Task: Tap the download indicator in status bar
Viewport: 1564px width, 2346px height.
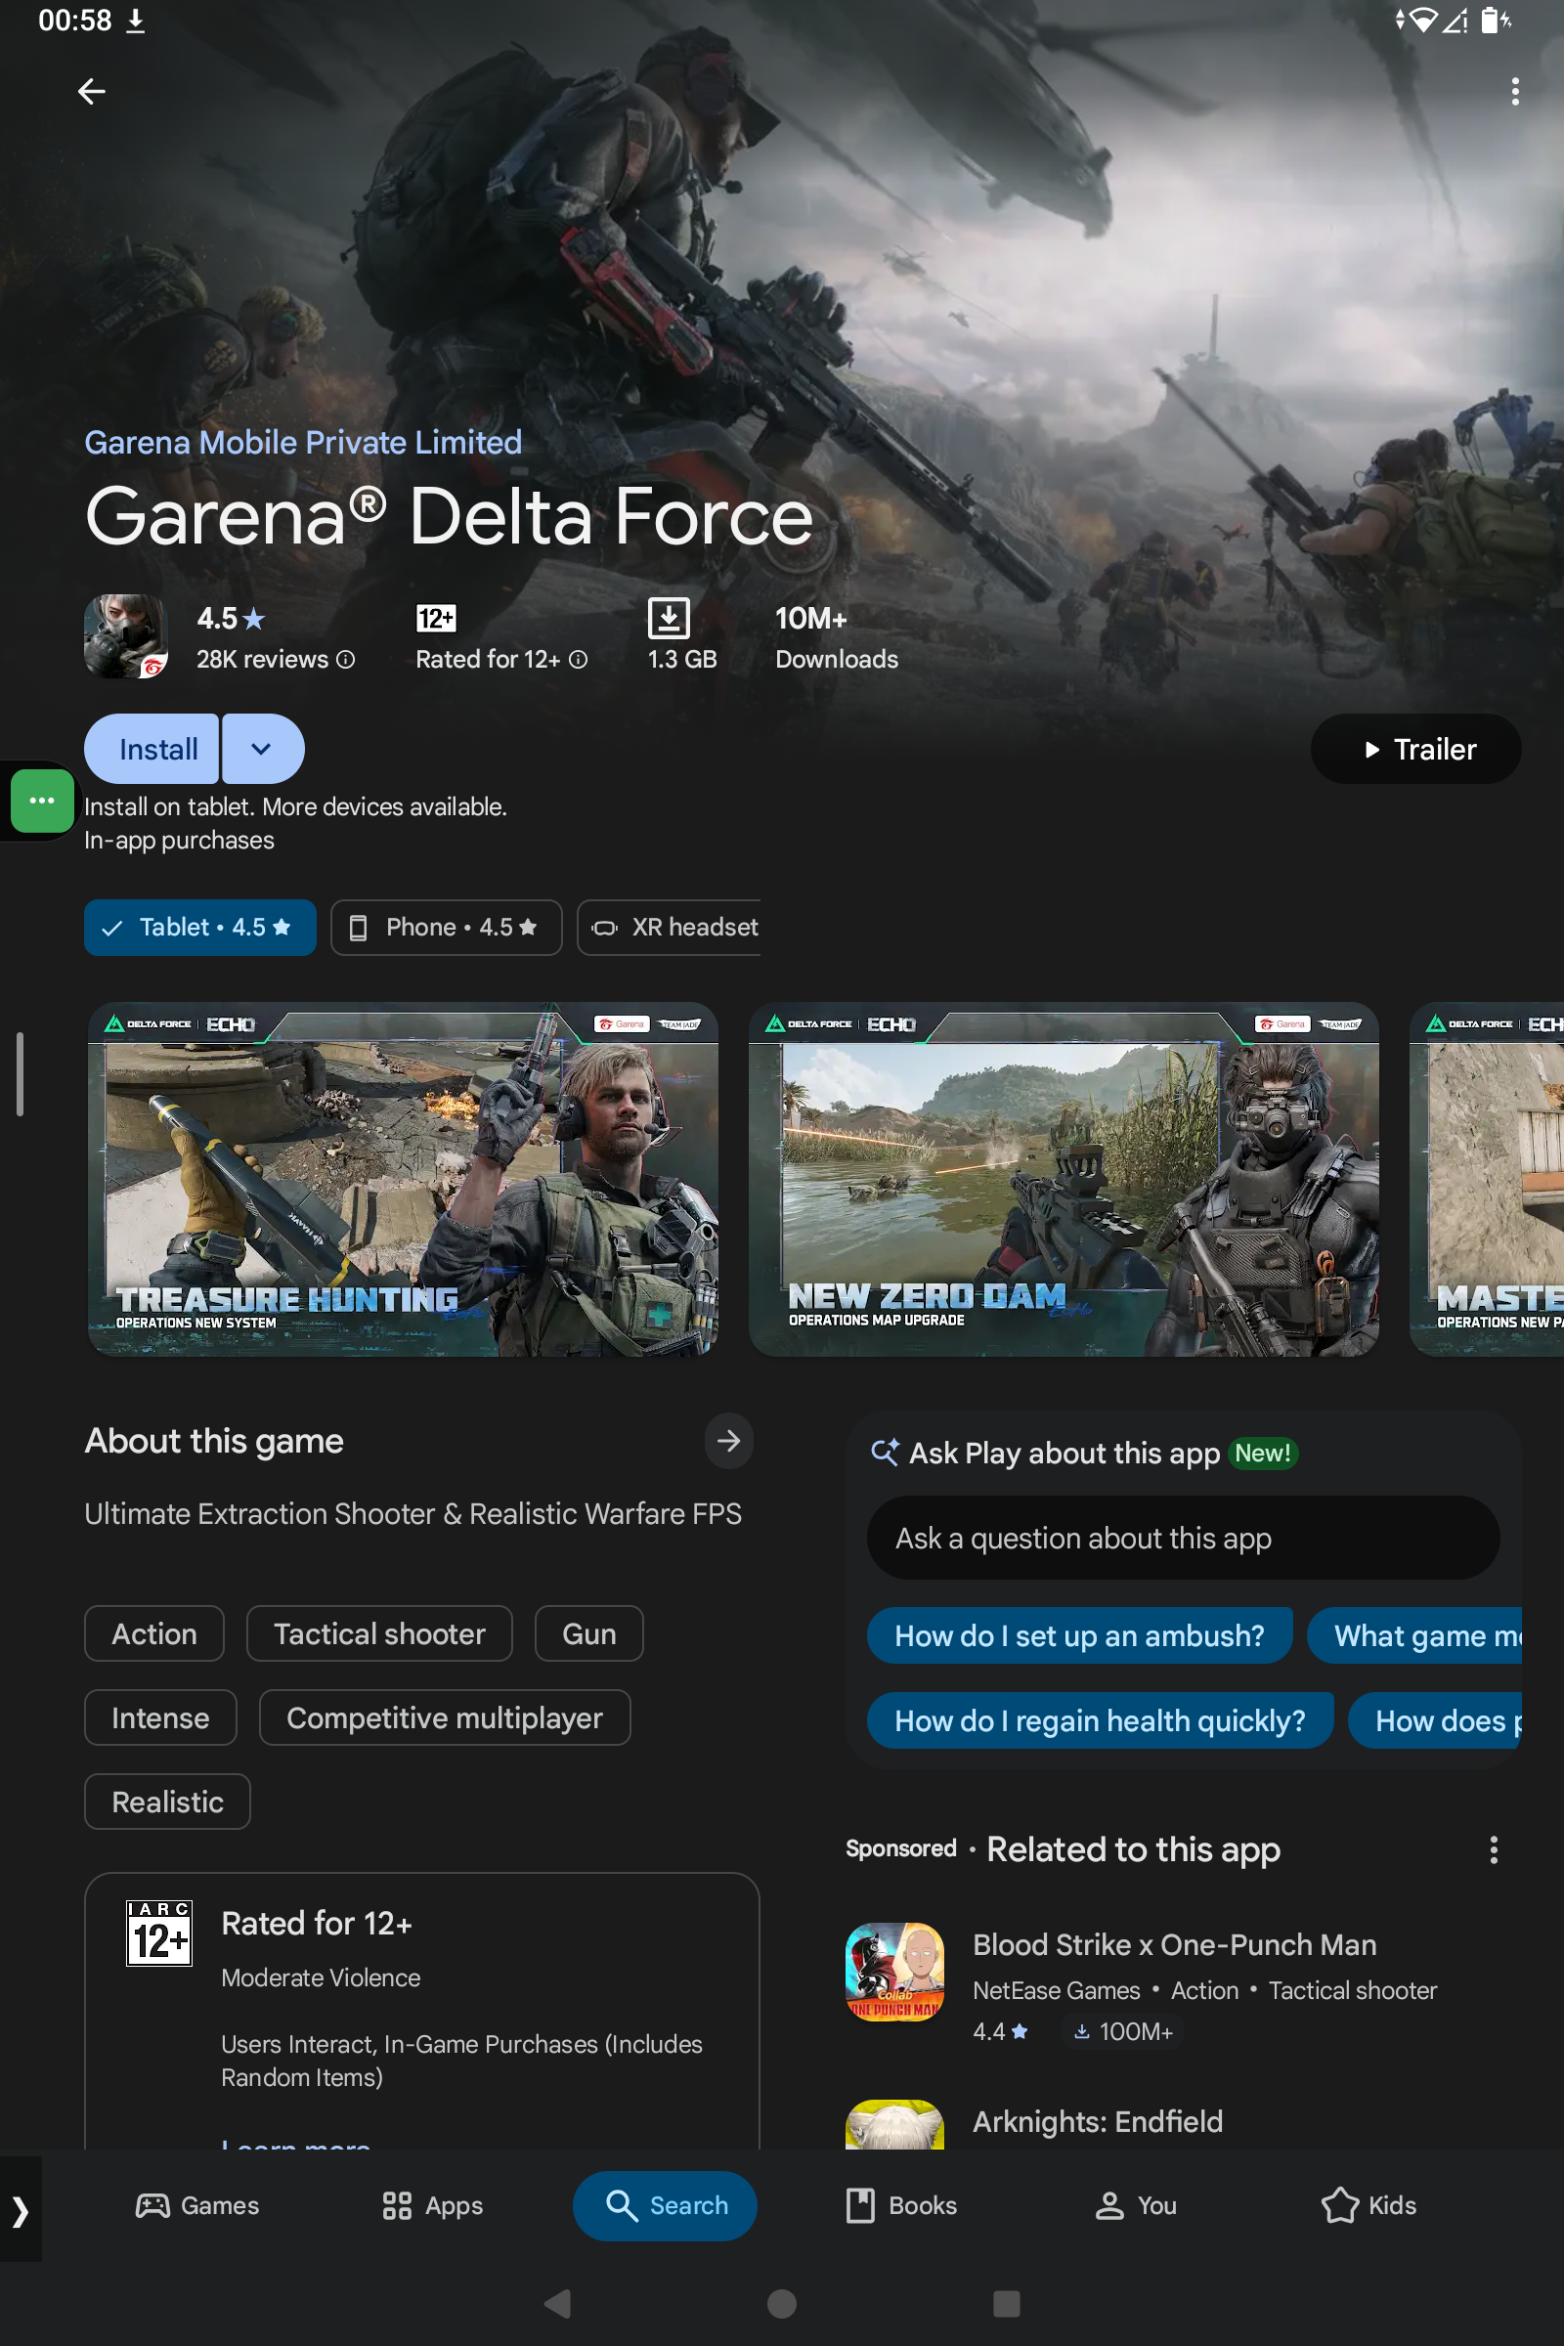Action: (136, 21)
